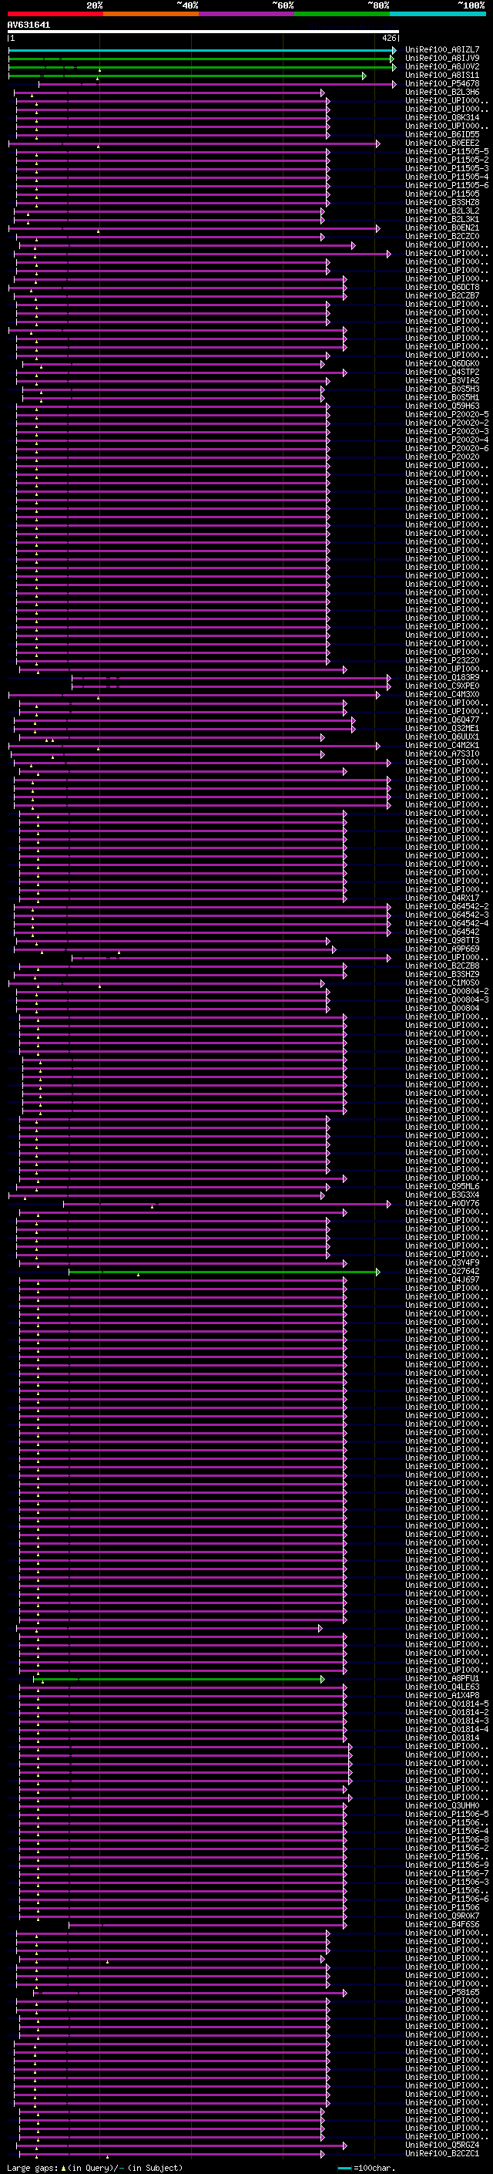Click the UniRef100_Q4STP2 label

(442, 372)
